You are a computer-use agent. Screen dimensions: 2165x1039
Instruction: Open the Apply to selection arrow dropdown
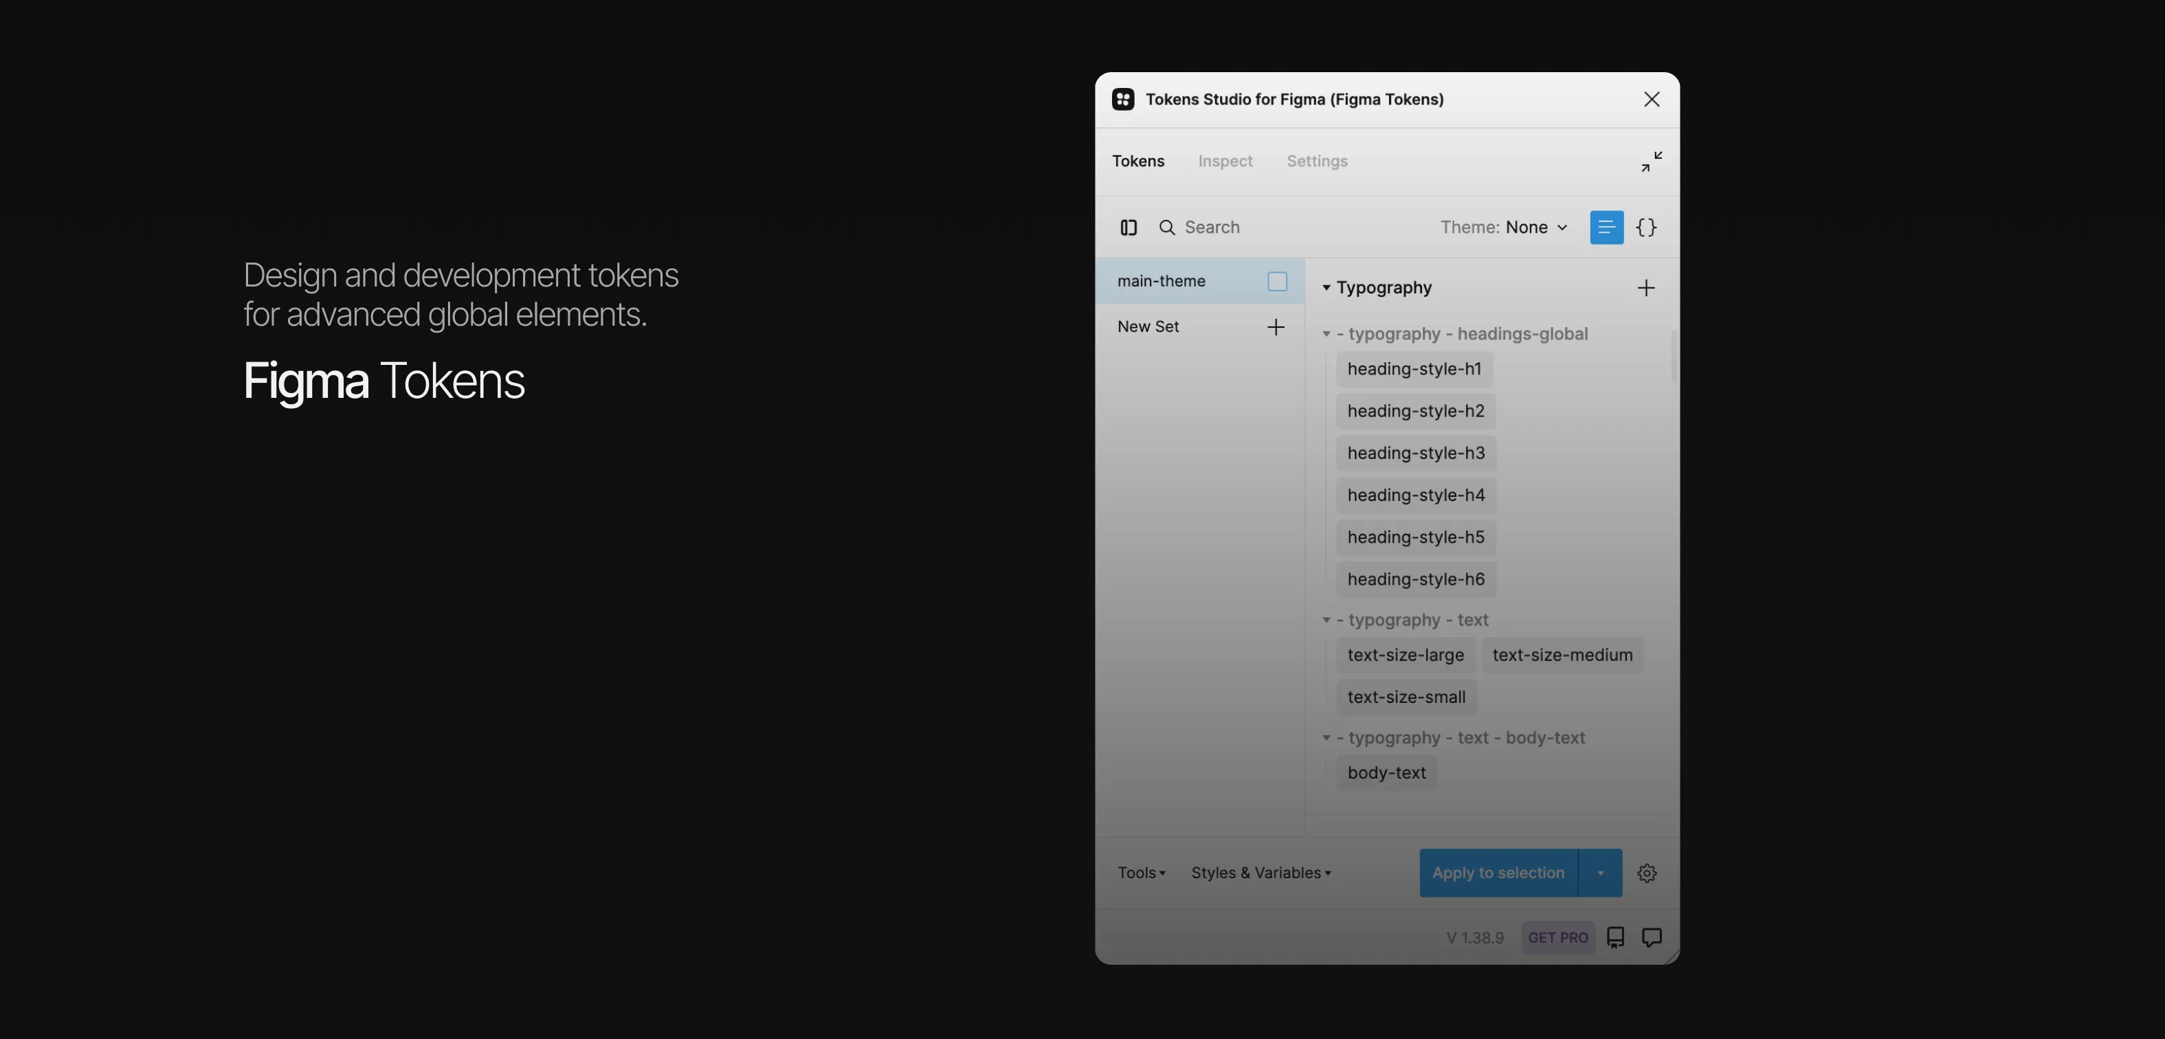pos(1600,873)
